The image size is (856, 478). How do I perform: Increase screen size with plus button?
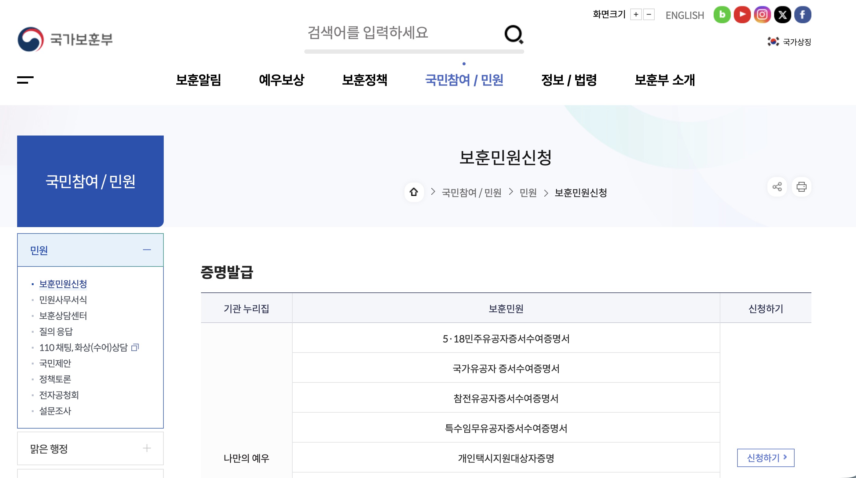(636, 15)
